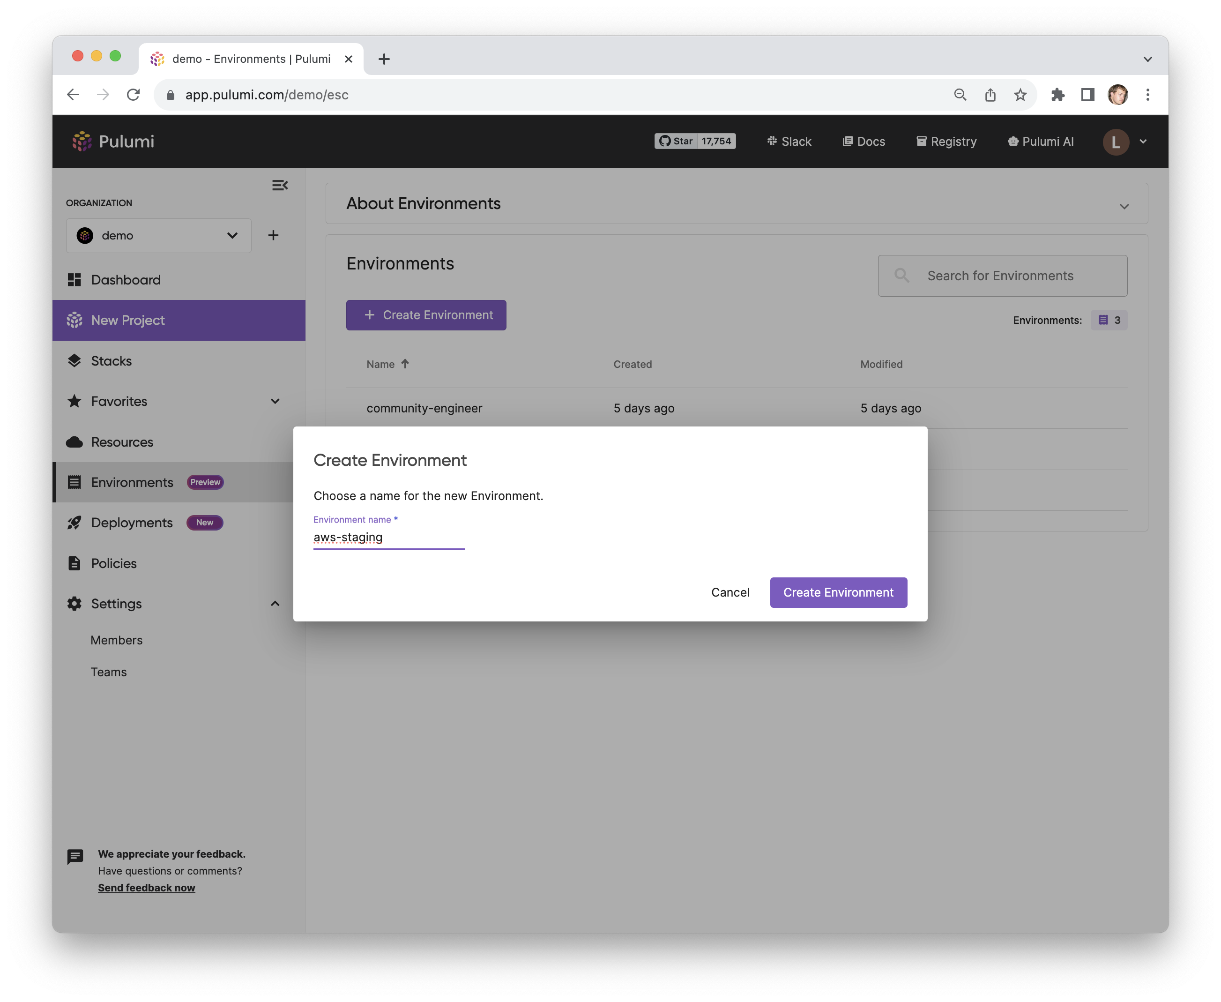Sort by the Created column header
Image resolution: width=1221 pixels, height=1002 pixels.
[x=633, y=364]
